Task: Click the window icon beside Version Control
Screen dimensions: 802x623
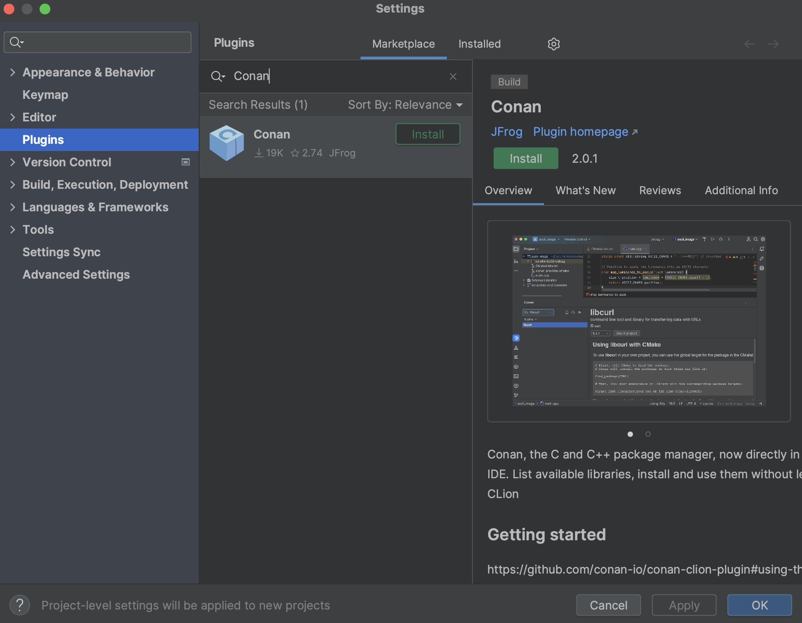Action: [185, 162]
